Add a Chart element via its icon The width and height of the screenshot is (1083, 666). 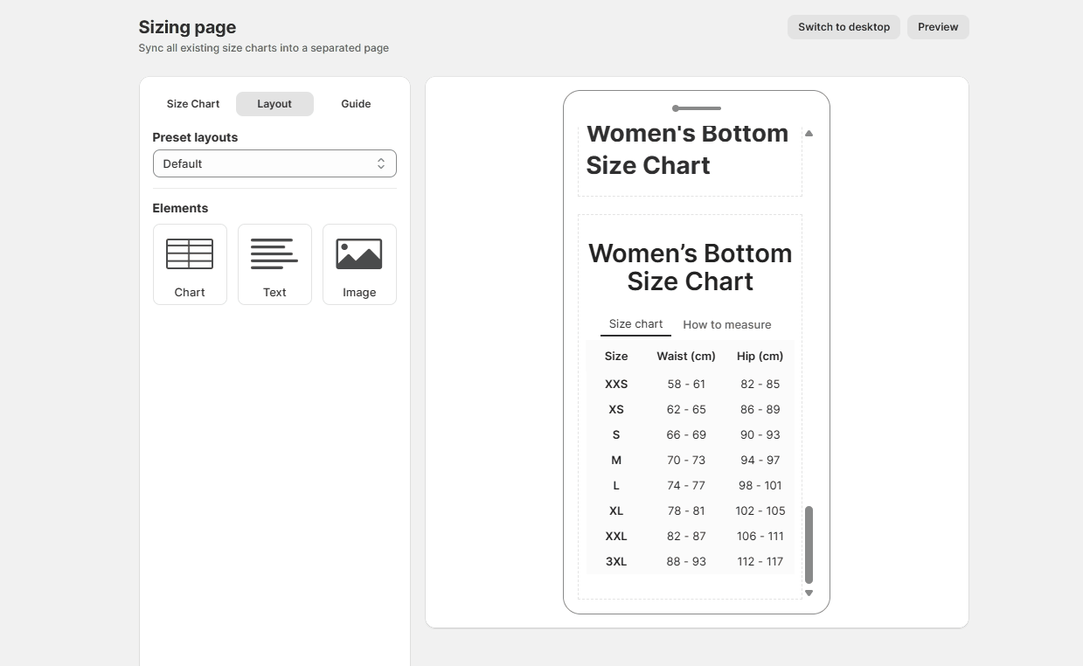(x=190, y=254)
